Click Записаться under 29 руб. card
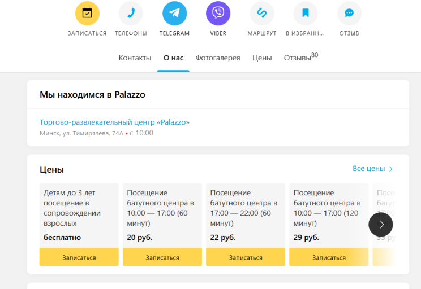Viewport: 421px width, 289px height. (x=329, y=257)
